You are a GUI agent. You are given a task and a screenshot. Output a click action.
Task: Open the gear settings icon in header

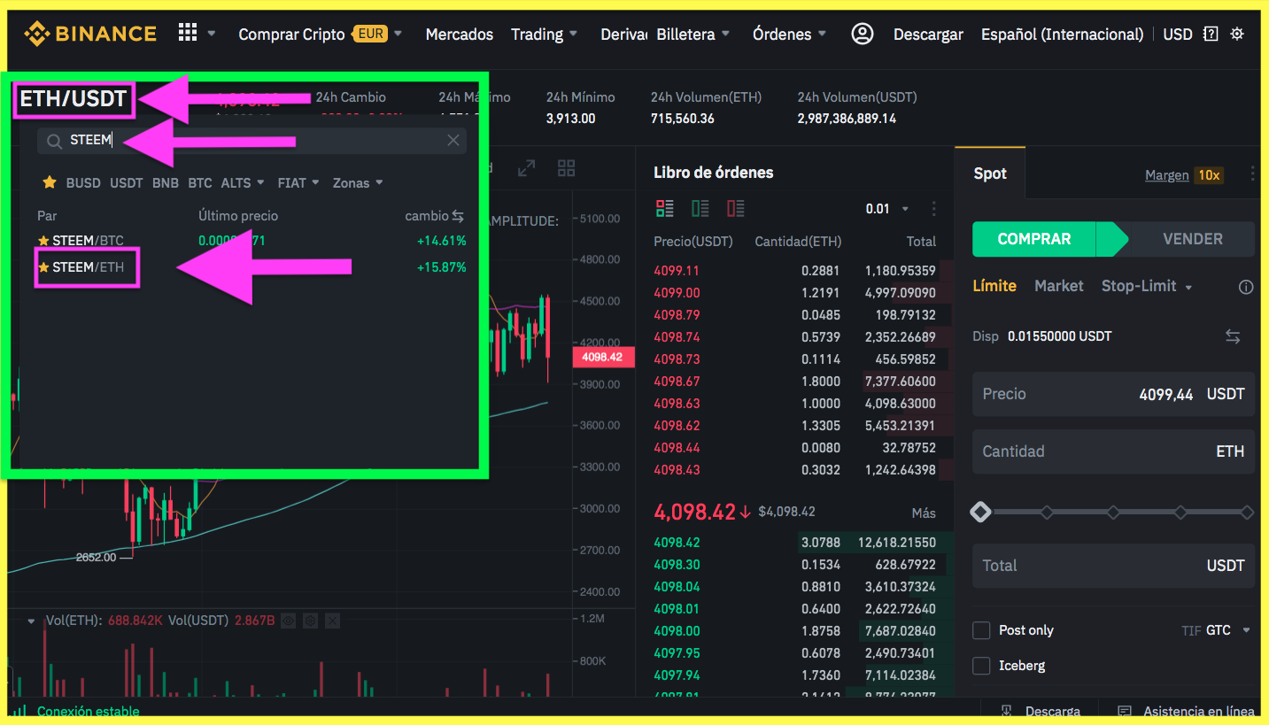click(x=1237, y=35)
